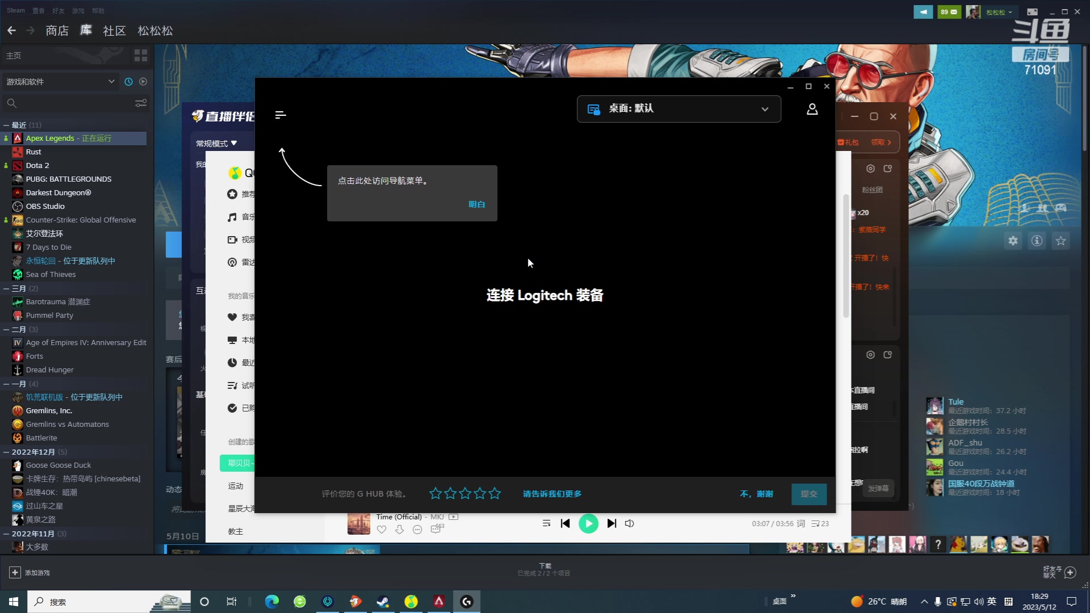Open the Steam announcements megaphone icon
Image resolution: width=1090 pixels, height=613 pixels.
click(923, 11)
